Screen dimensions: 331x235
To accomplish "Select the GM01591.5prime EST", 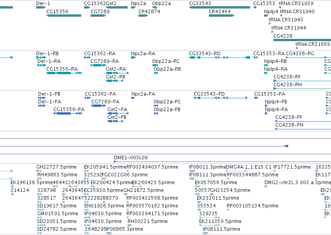I will tap(40, 218).
